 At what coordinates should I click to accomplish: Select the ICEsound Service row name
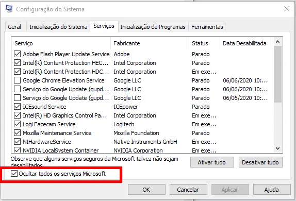coord(44,107)
